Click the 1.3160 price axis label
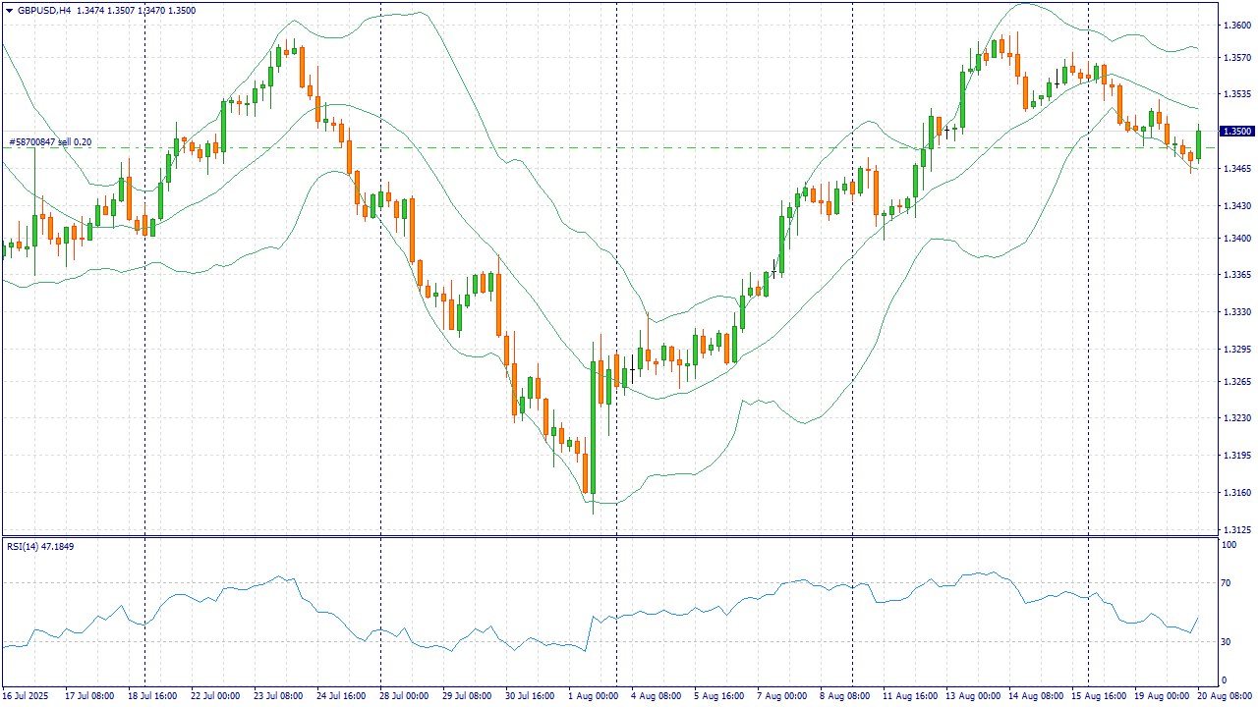 pos(1237,493)
